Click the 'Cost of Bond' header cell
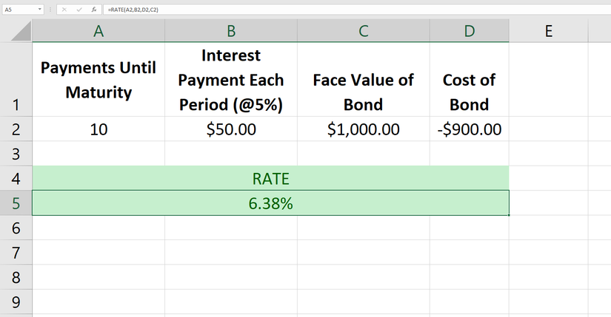The image size is (611, 317). click(x=469, y=79)
